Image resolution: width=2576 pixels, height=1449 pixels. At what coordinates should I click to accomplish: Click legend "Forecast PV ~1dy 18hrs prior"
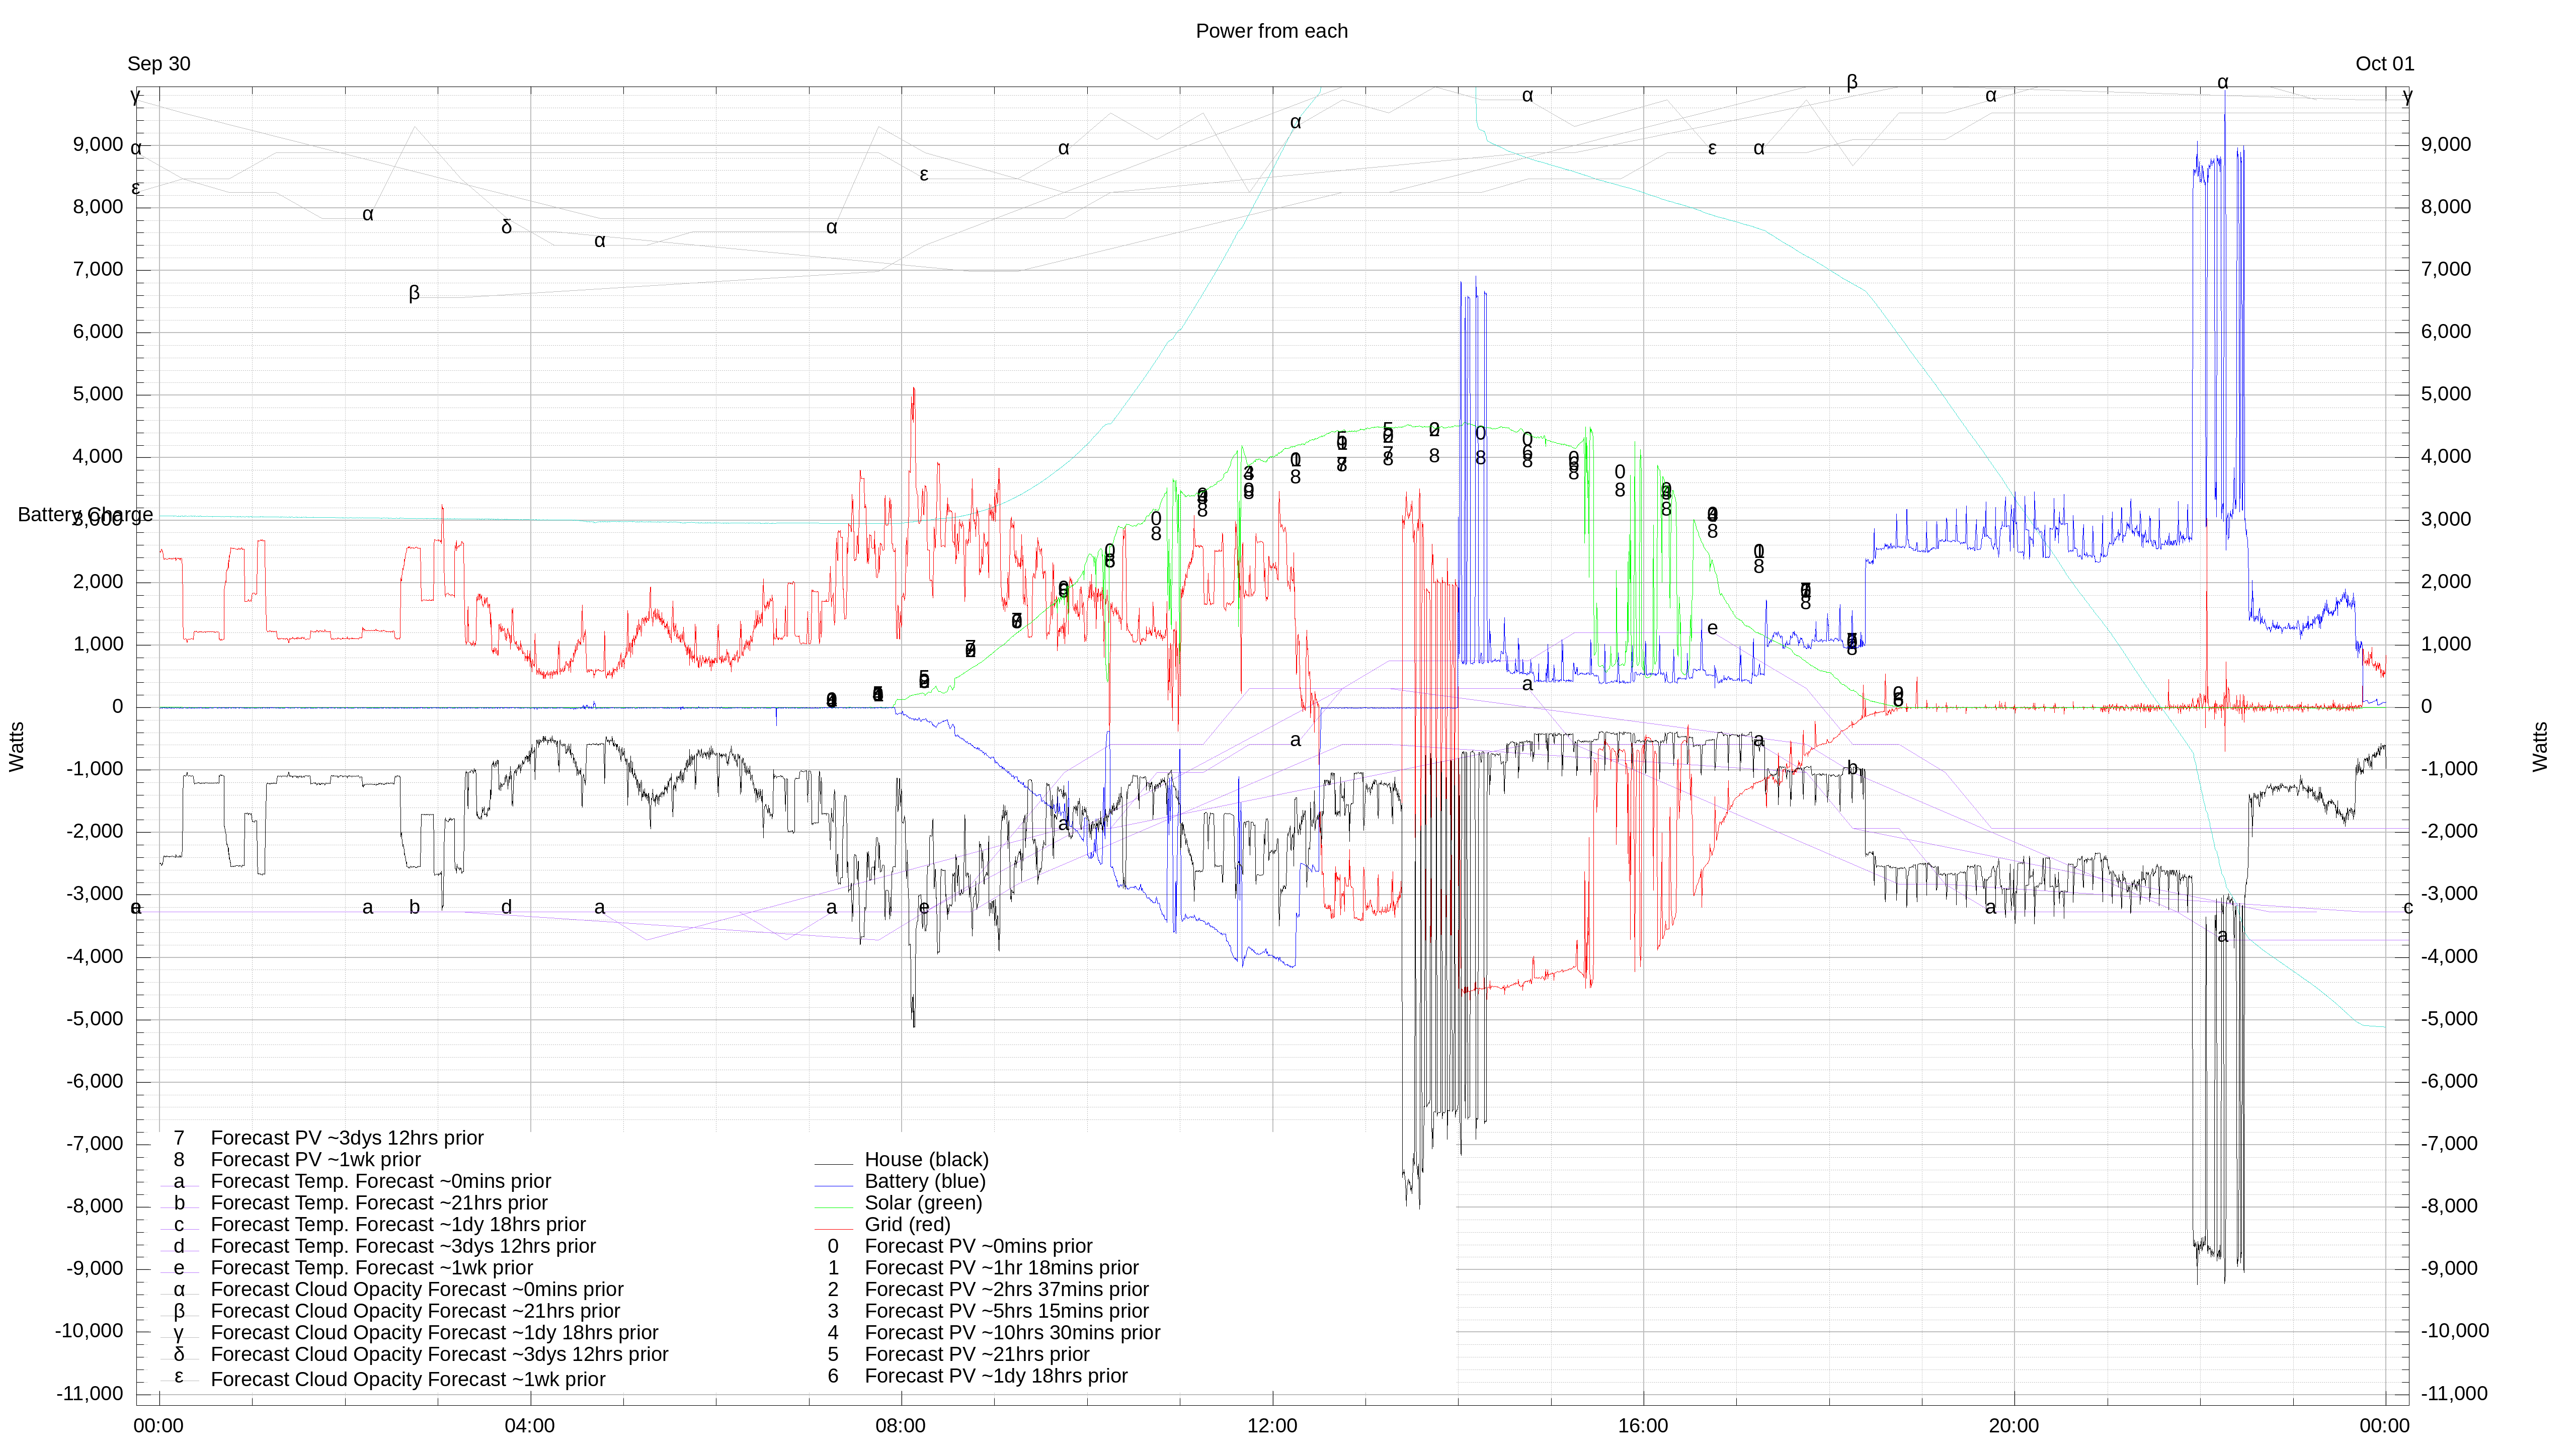click(995, 1377)
